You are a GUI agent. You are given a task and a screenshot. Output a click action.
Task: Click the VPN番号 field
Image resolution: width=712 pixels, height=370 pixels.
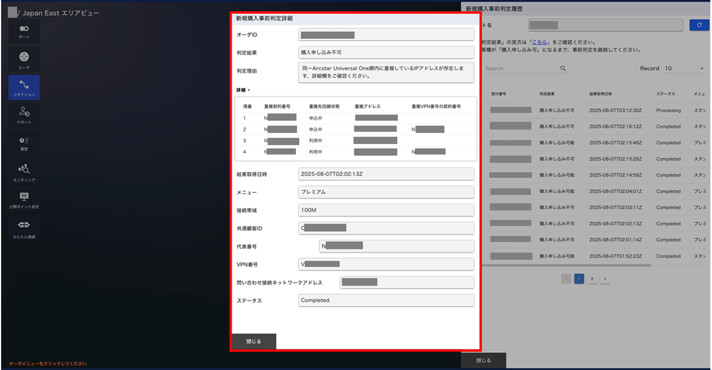(386, 264)
